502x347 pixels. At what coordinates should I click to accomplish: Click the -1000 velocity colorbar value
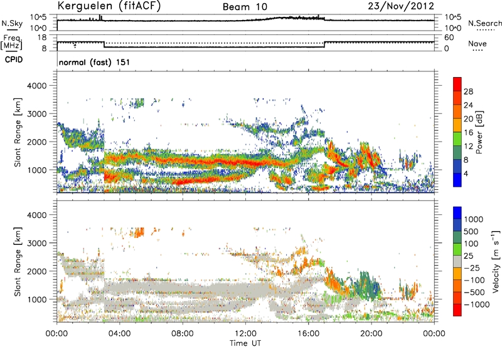[x=476, y=304]
